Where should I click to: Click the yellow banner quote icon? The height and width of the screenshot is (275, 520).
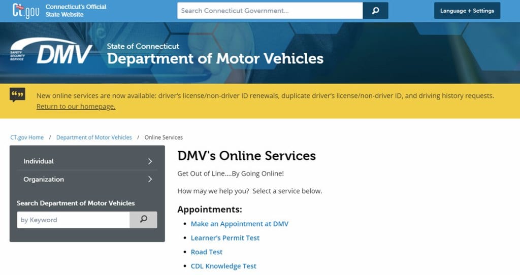pos(17,95)
